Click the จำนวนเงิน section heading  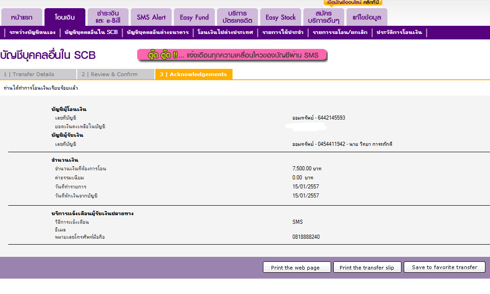(64, 160)
